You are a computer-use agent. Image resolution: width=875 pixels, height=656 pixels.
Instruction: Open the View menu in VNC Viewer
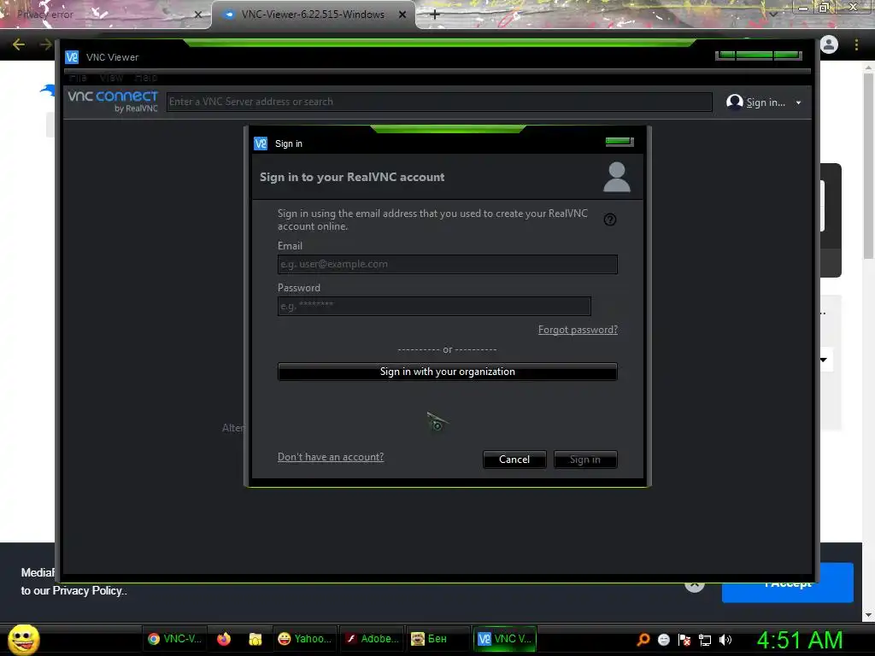tap(111, 78)
